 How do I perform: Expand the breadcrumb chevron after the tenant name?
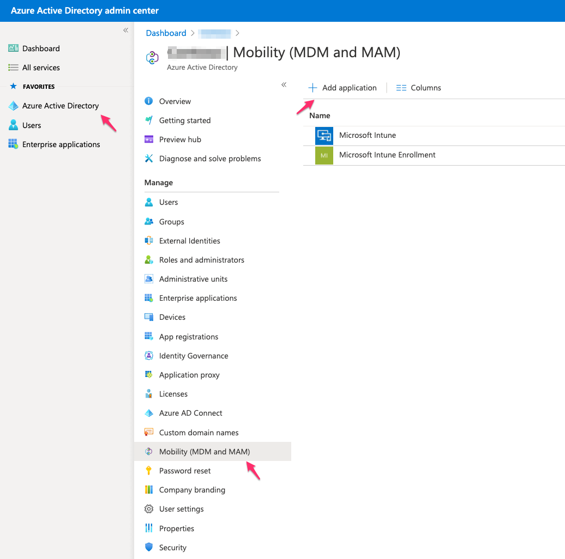point(237,33)
